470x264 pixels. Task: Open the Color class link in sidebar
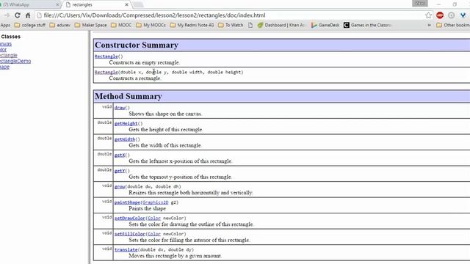click(3, 50)
